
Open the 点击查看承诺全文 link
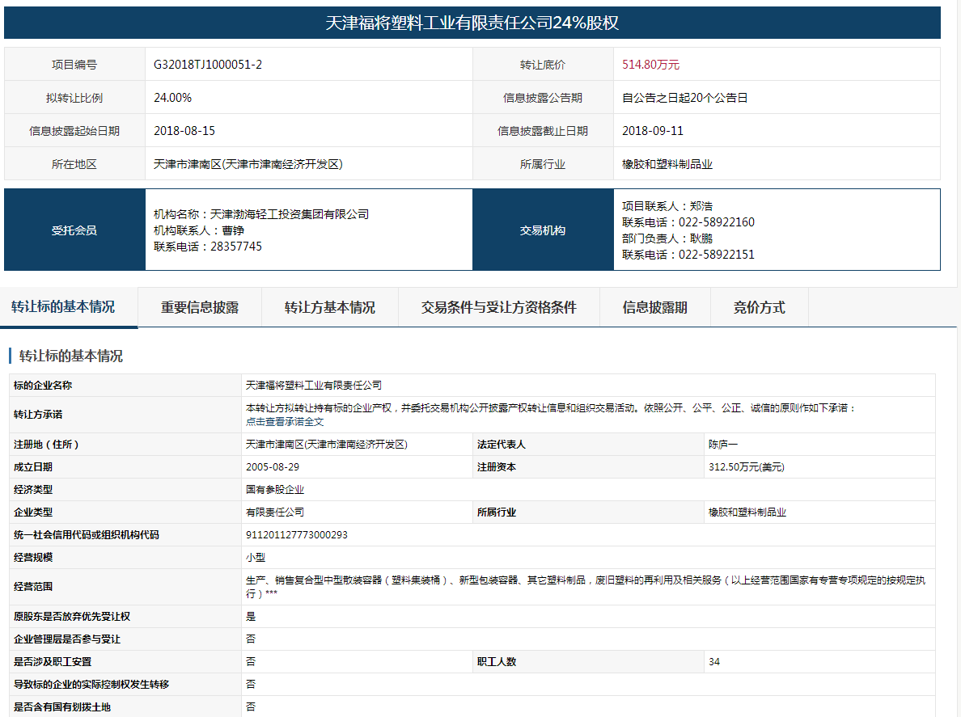point(285,422)
